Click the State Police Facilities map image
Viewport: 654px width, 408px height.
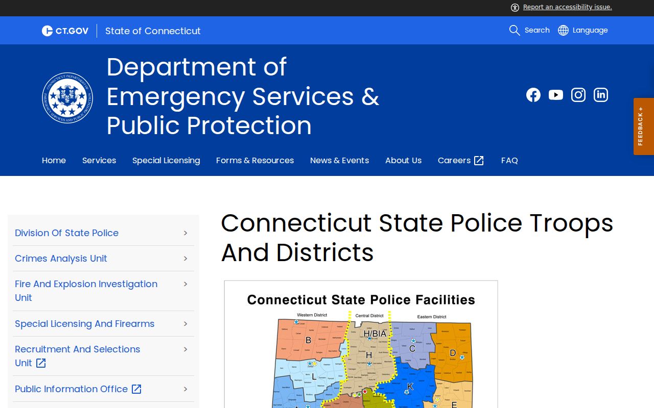coord(361,344)
